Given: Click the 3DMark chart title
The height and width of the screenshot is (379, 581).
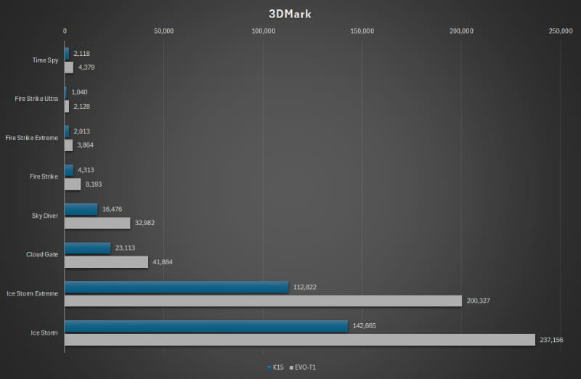Looking at the screenshot, I should (x=290, y=14).
